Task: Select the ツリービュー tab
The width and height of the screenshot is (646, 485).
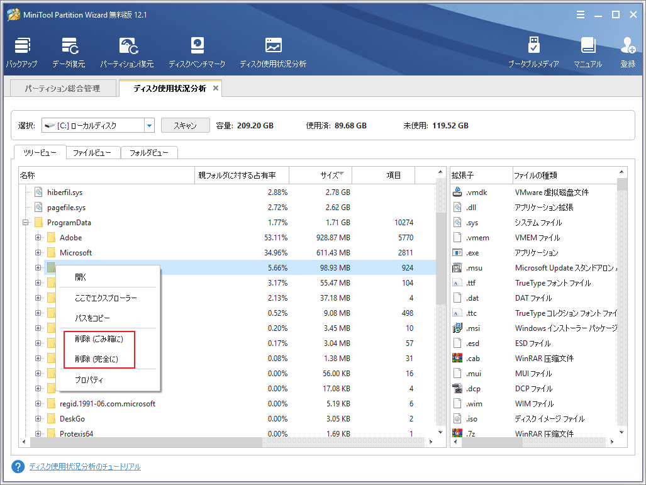Action: [40, 153]
